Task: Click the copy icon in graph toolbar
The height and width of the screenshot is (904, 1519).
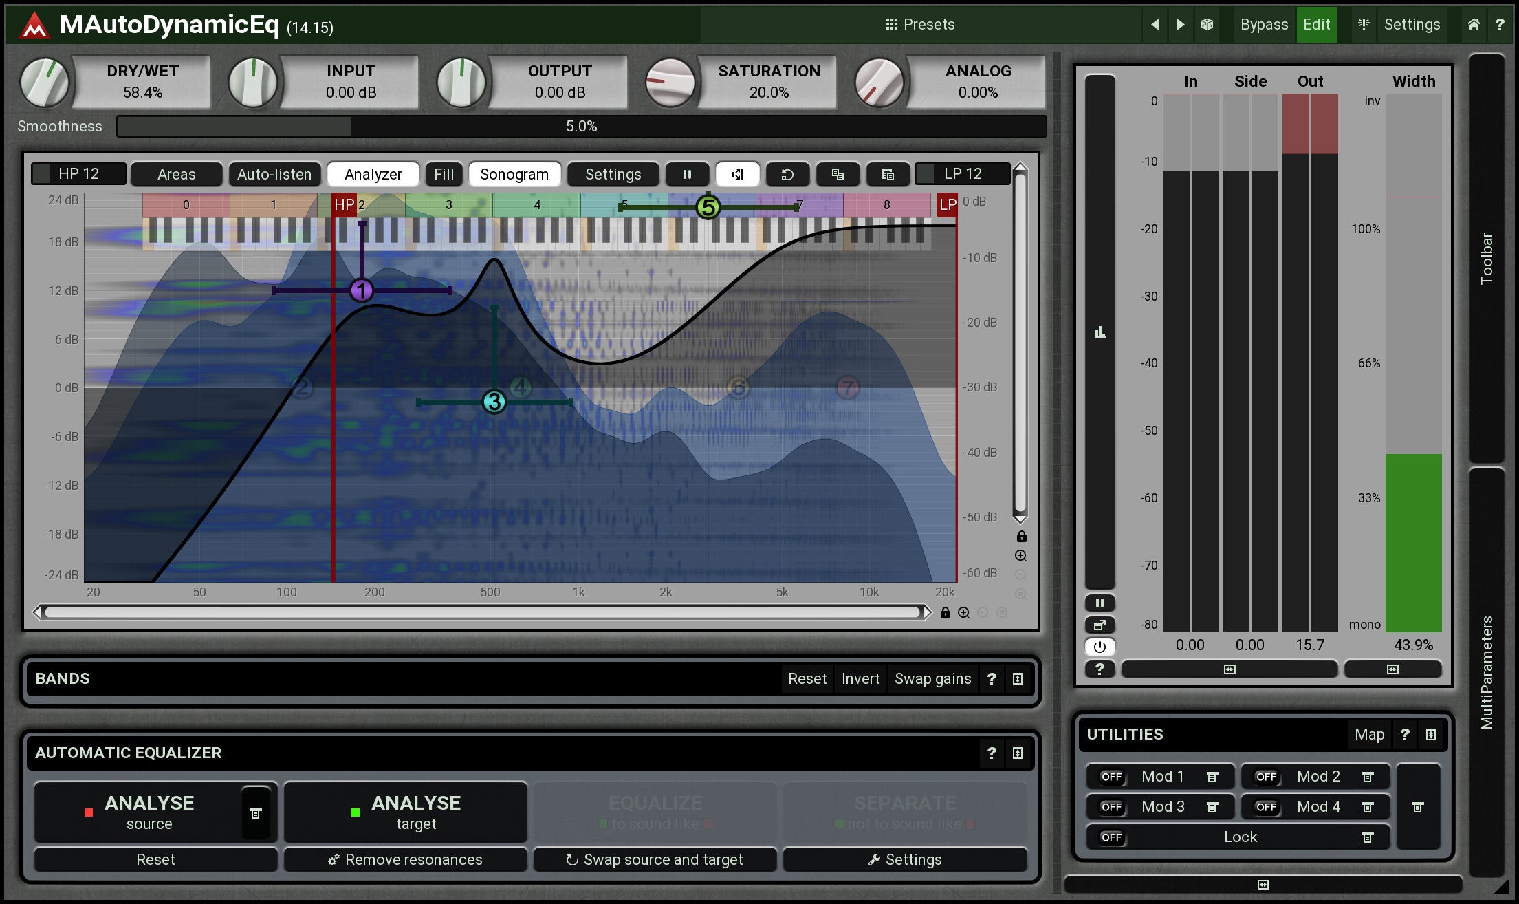Action: point(838,174)
